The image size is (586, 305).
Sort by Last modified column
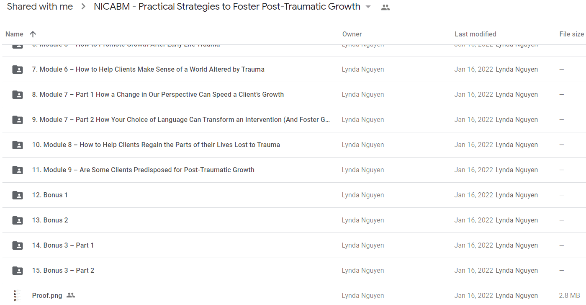475,34
